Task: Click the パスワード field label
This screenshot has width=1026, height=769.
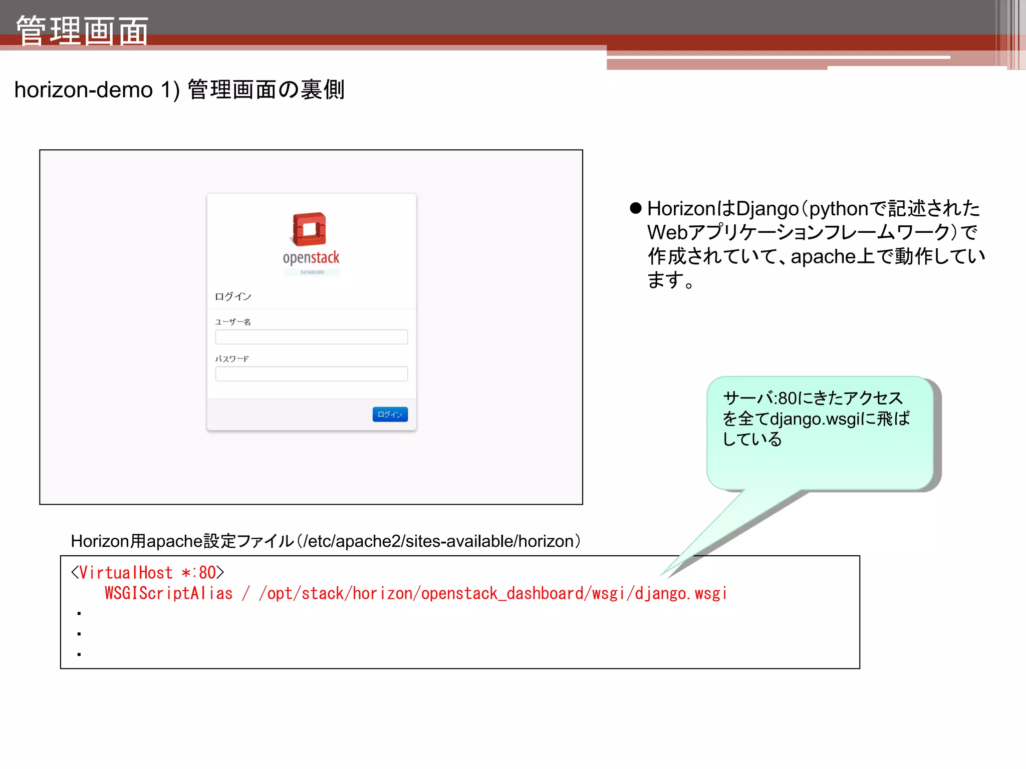Action: 232,358
